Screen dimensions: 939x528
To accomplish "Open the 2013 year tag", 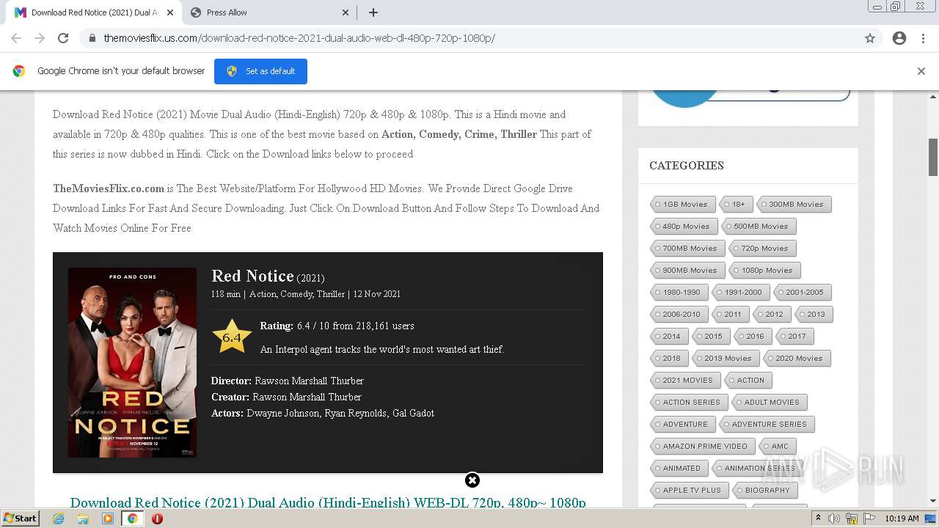I will (x=812, y=315).
